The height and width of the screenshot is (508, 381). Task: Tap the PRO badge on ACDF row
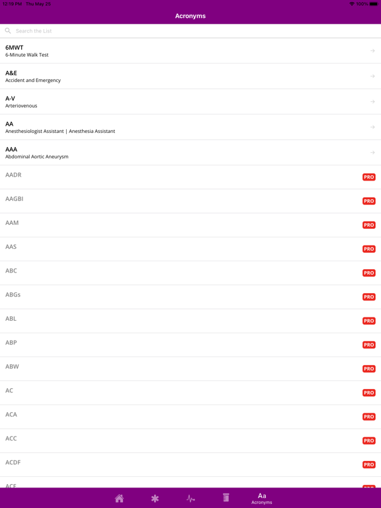pyautogui.click(x=368, y=465)
